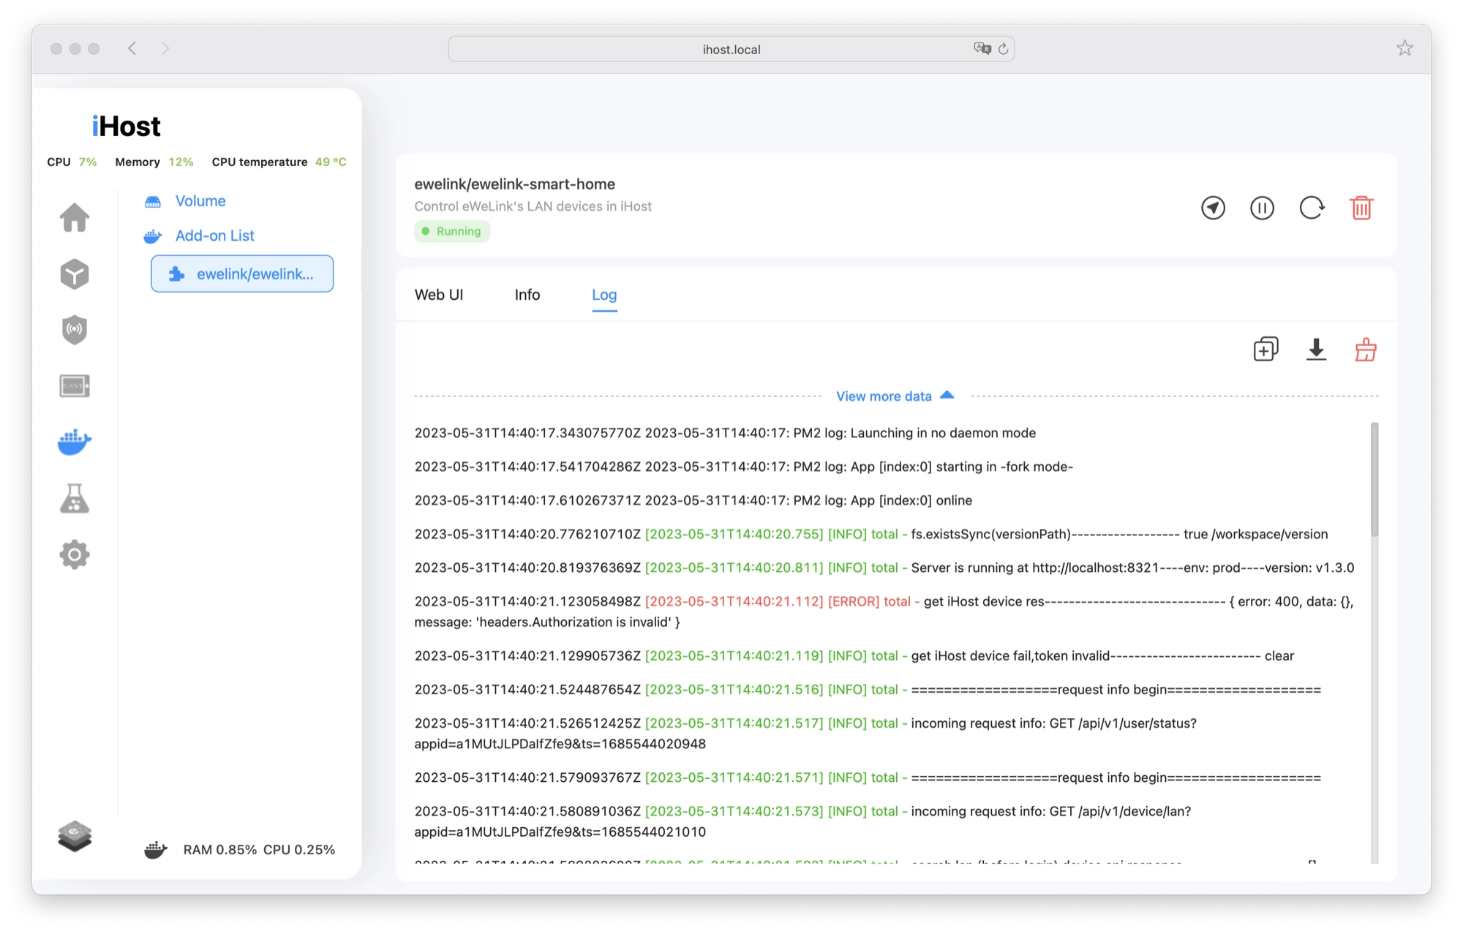Switch to the Web UI tab
Image resolution: width=1463 pixels, height=934 pixels.
pyautogui.click(x=439, y=295)
